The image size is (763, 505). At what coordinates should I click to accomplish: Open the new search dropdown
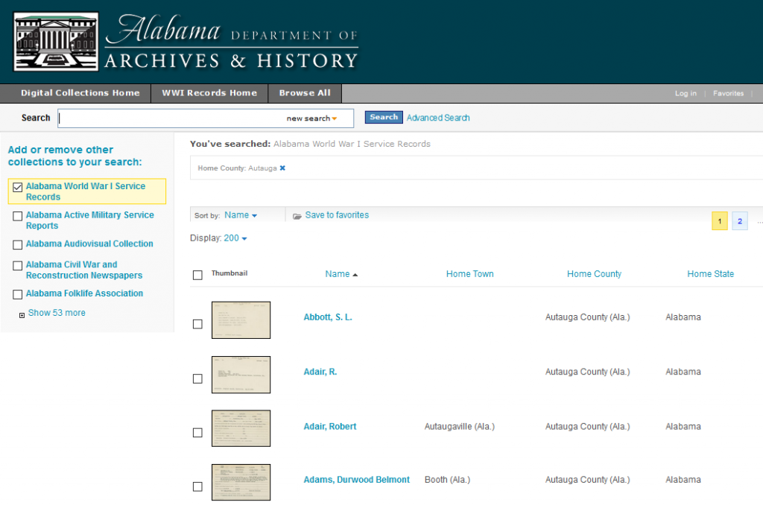(x=312, y=118)
